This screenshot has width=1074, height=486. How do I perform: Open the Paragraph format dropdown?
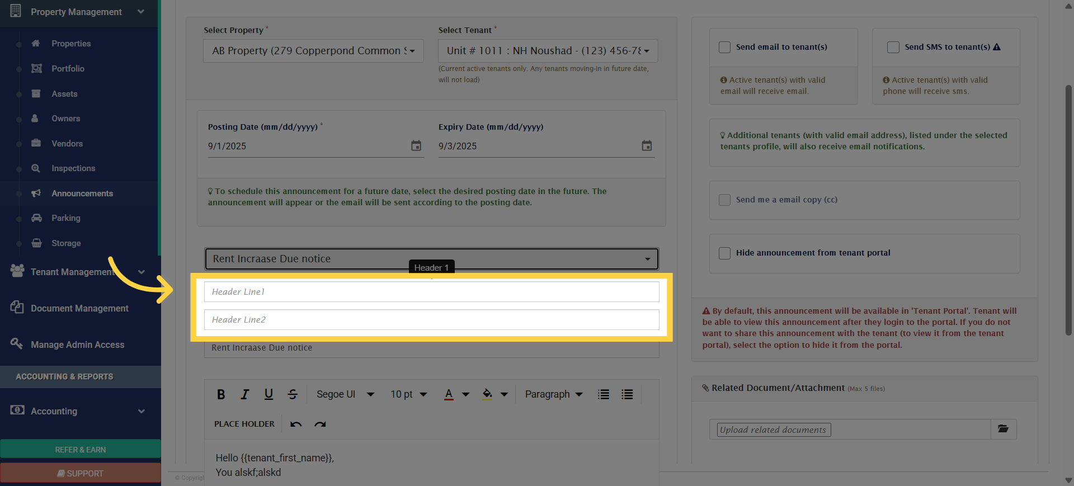[553, 394]
